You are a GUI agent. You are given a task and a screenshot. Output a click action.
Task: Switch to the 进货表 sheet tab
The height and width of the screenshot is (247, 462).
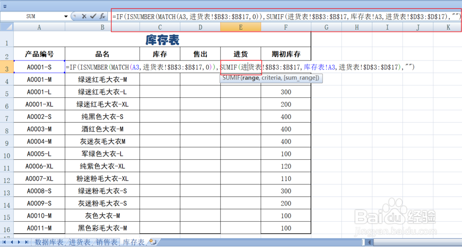[79, 242]
